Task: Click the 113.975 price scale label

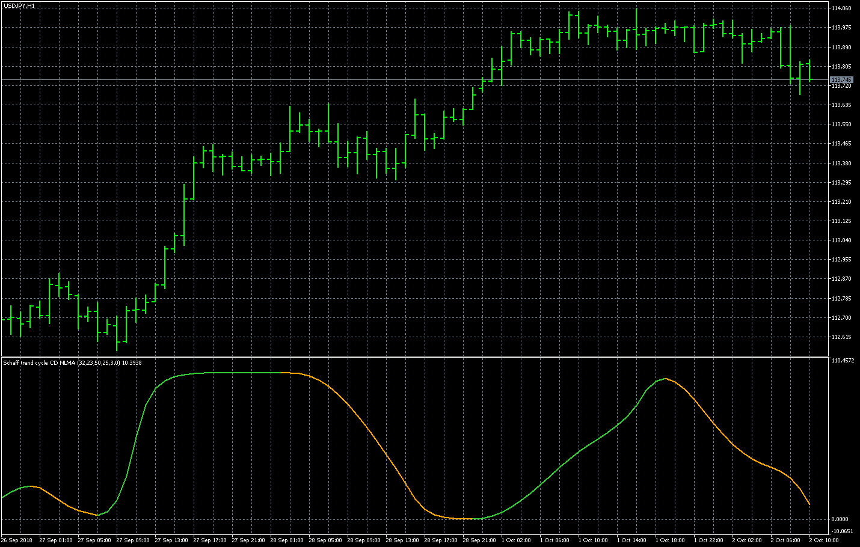Action: pos(841,28)
